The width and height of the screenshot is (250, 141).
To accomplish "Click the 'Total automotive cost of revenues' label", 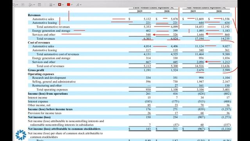I will [x=58, y=54].
